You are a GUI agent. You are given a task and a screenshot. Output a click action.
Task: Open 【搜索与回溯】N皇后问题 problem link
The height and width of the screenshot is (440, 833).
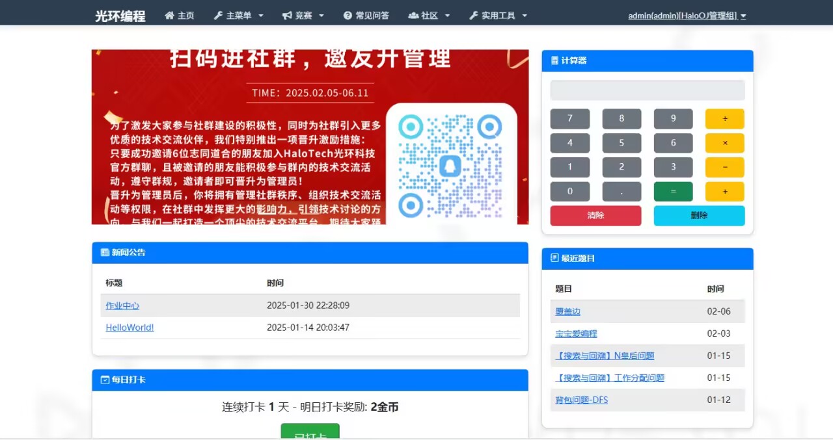click(x=605, y=356)
